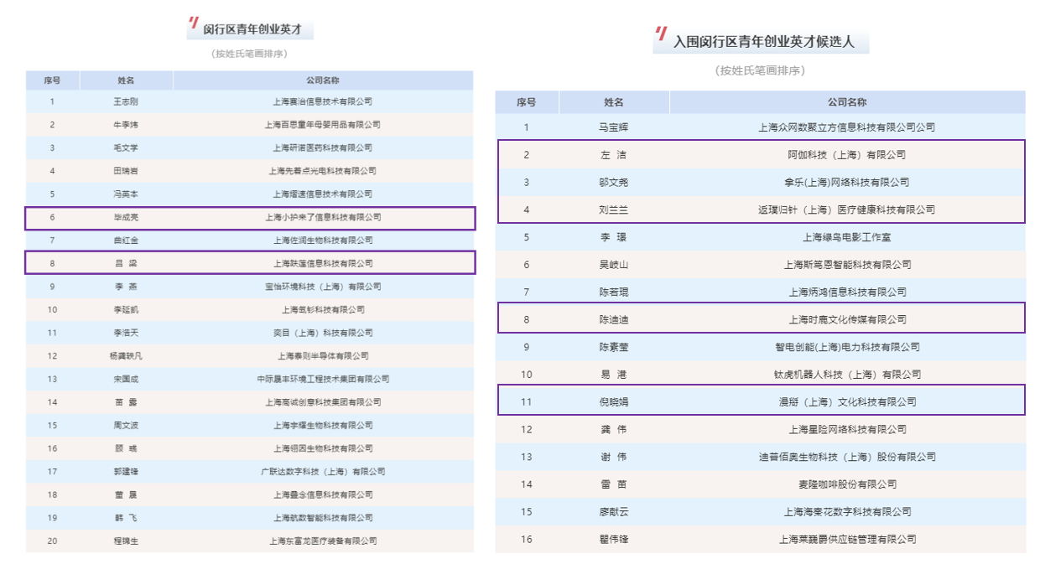Select the name 王志刚 in row 1
Viewport: 1040px width, 564px height.
(x=126, y=102)
